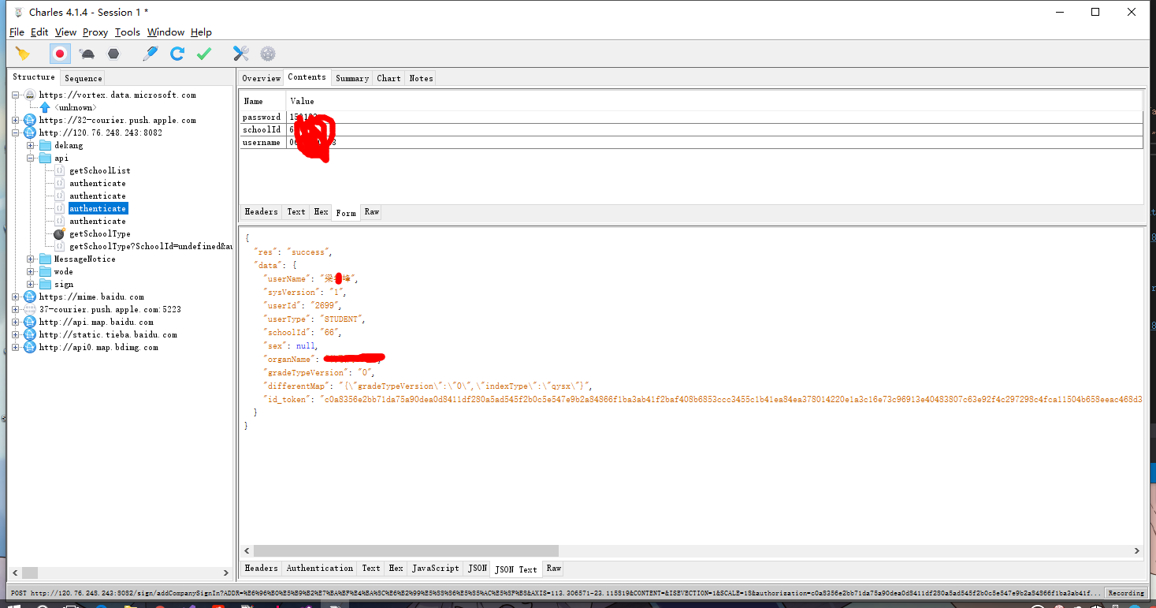Viewport: 1156px width, 608px height.
Task: Switch to the Sequence tab
Action: (83, 78)
